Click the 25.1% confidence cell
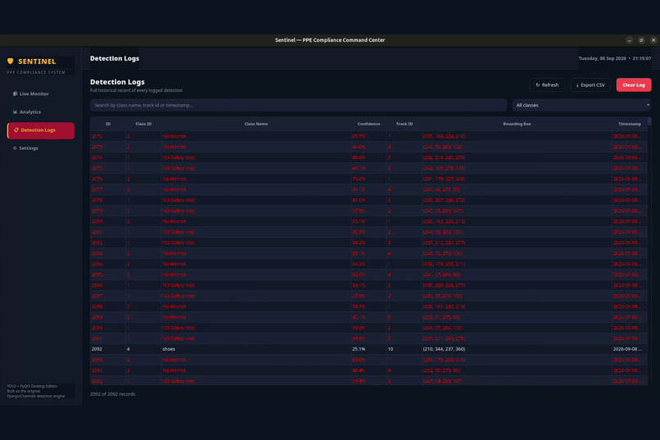The image size is (660, 440). click(x=368, y=349)
